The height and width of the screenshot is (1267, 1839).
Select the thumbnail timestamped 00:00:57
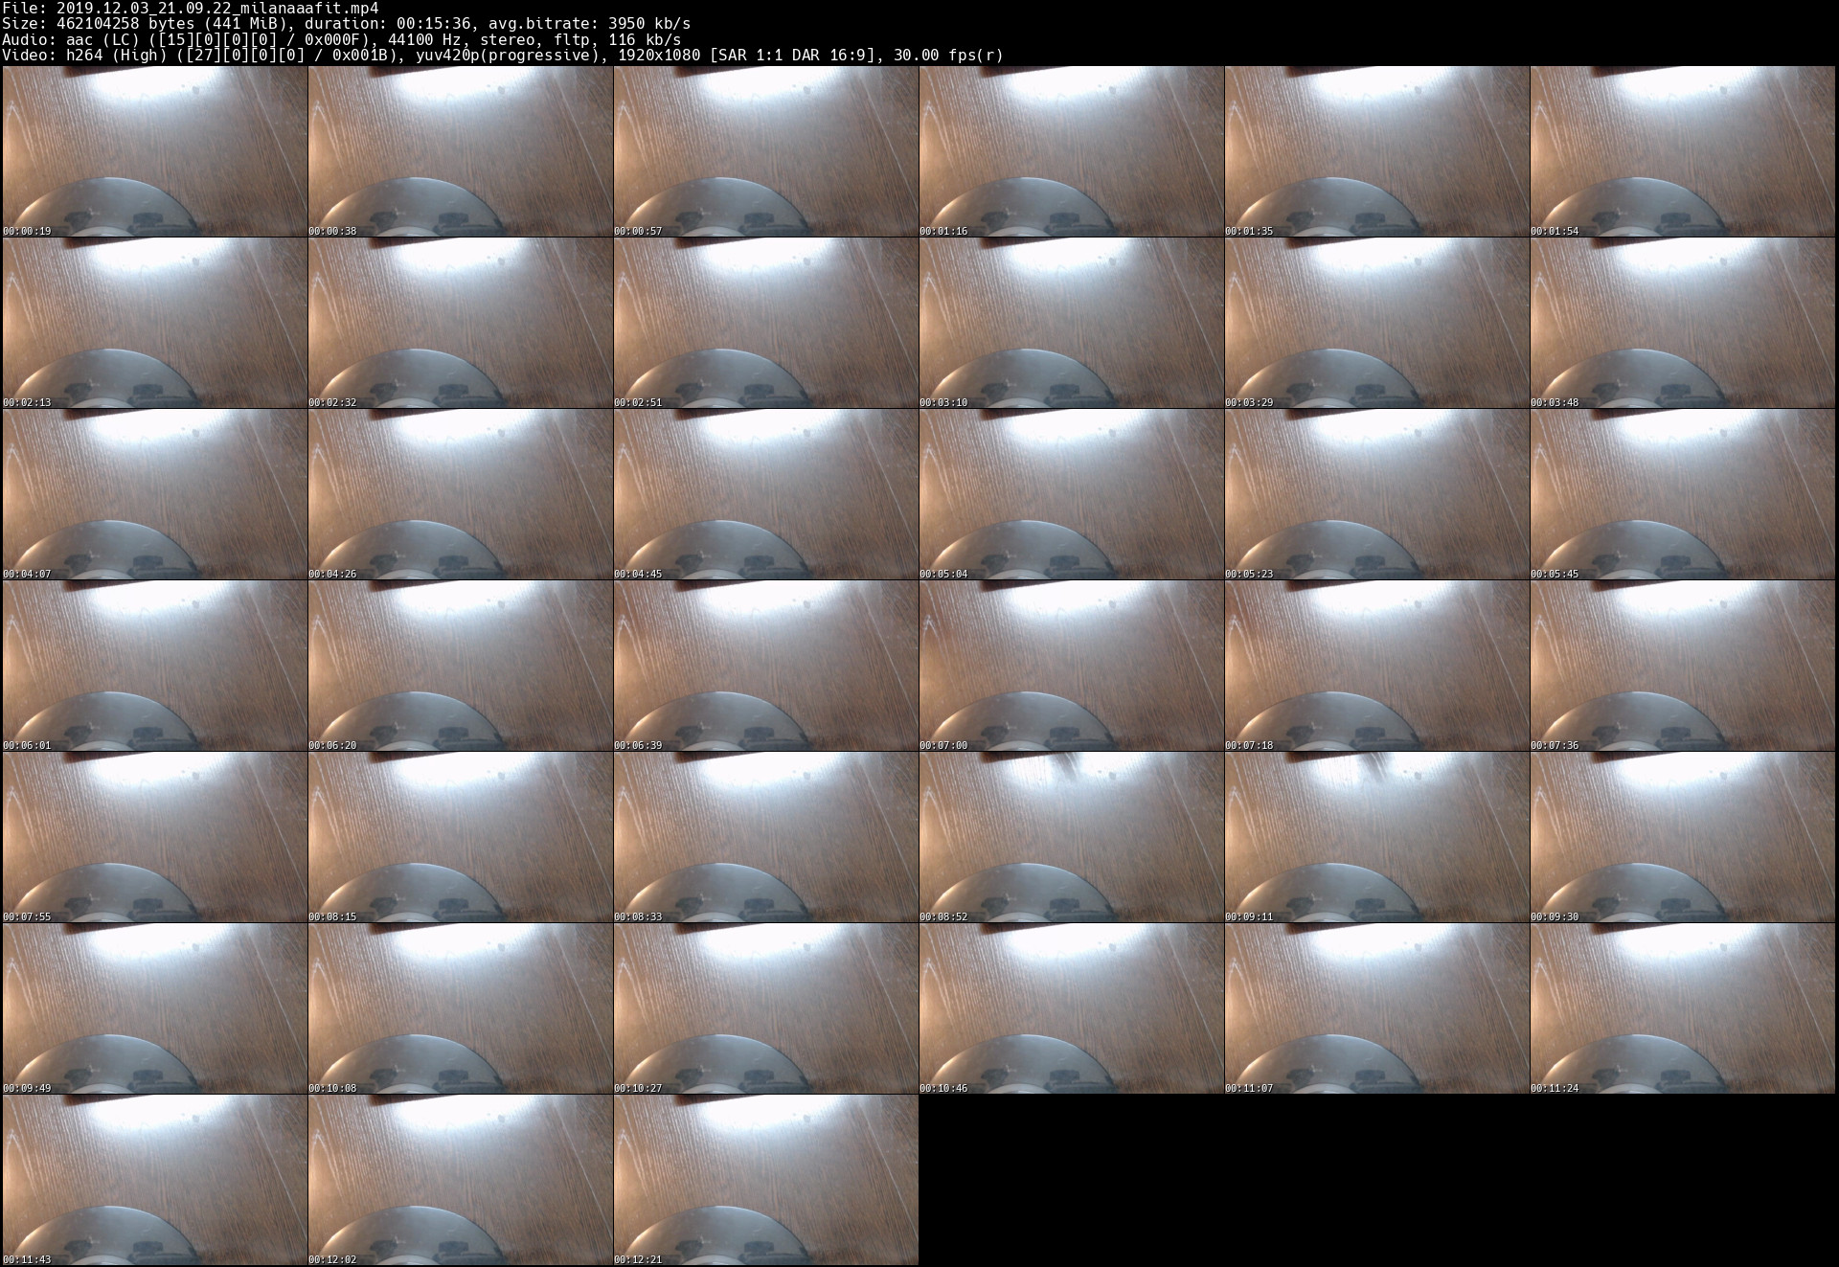[765, 151]
